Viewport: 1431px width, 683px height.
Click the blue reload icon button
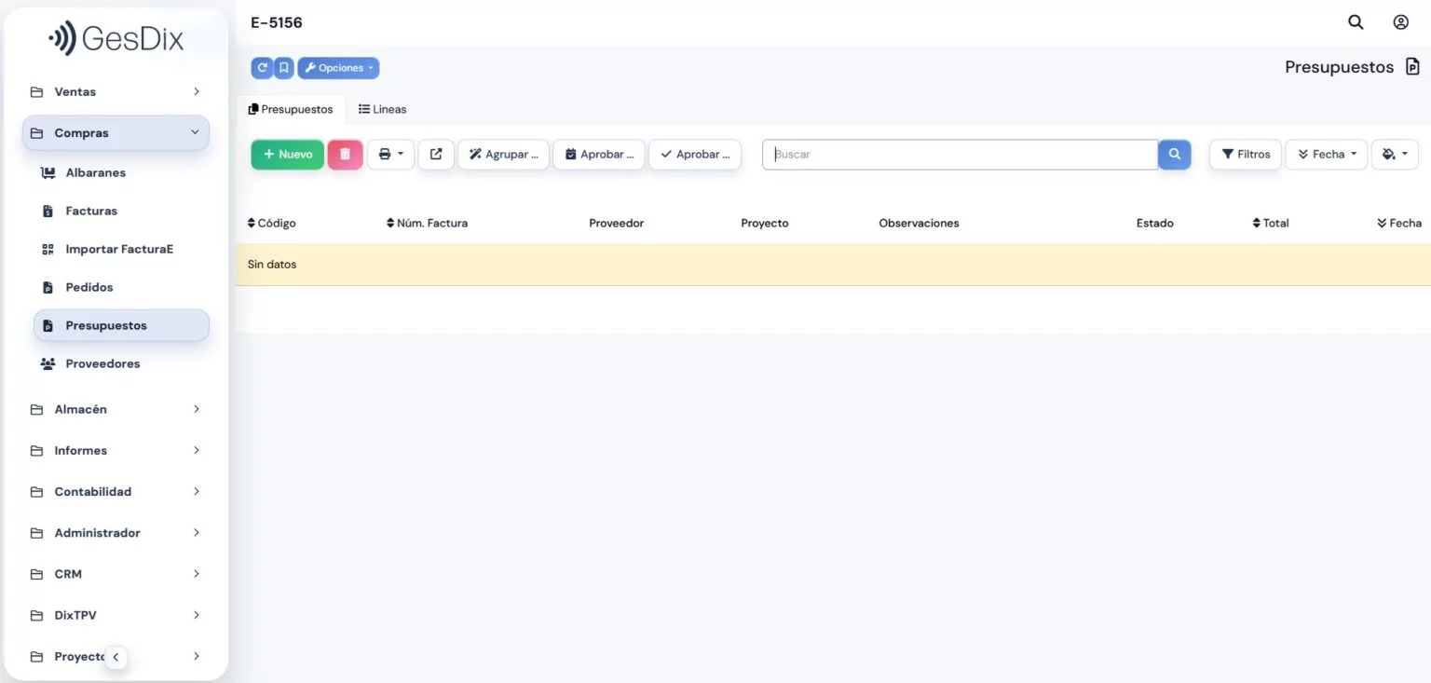pyautogui.click(x=262, y=68)
